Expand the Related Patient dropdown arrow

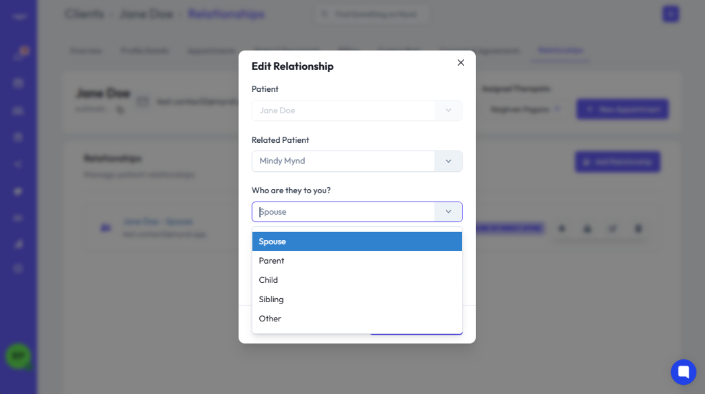448,161
